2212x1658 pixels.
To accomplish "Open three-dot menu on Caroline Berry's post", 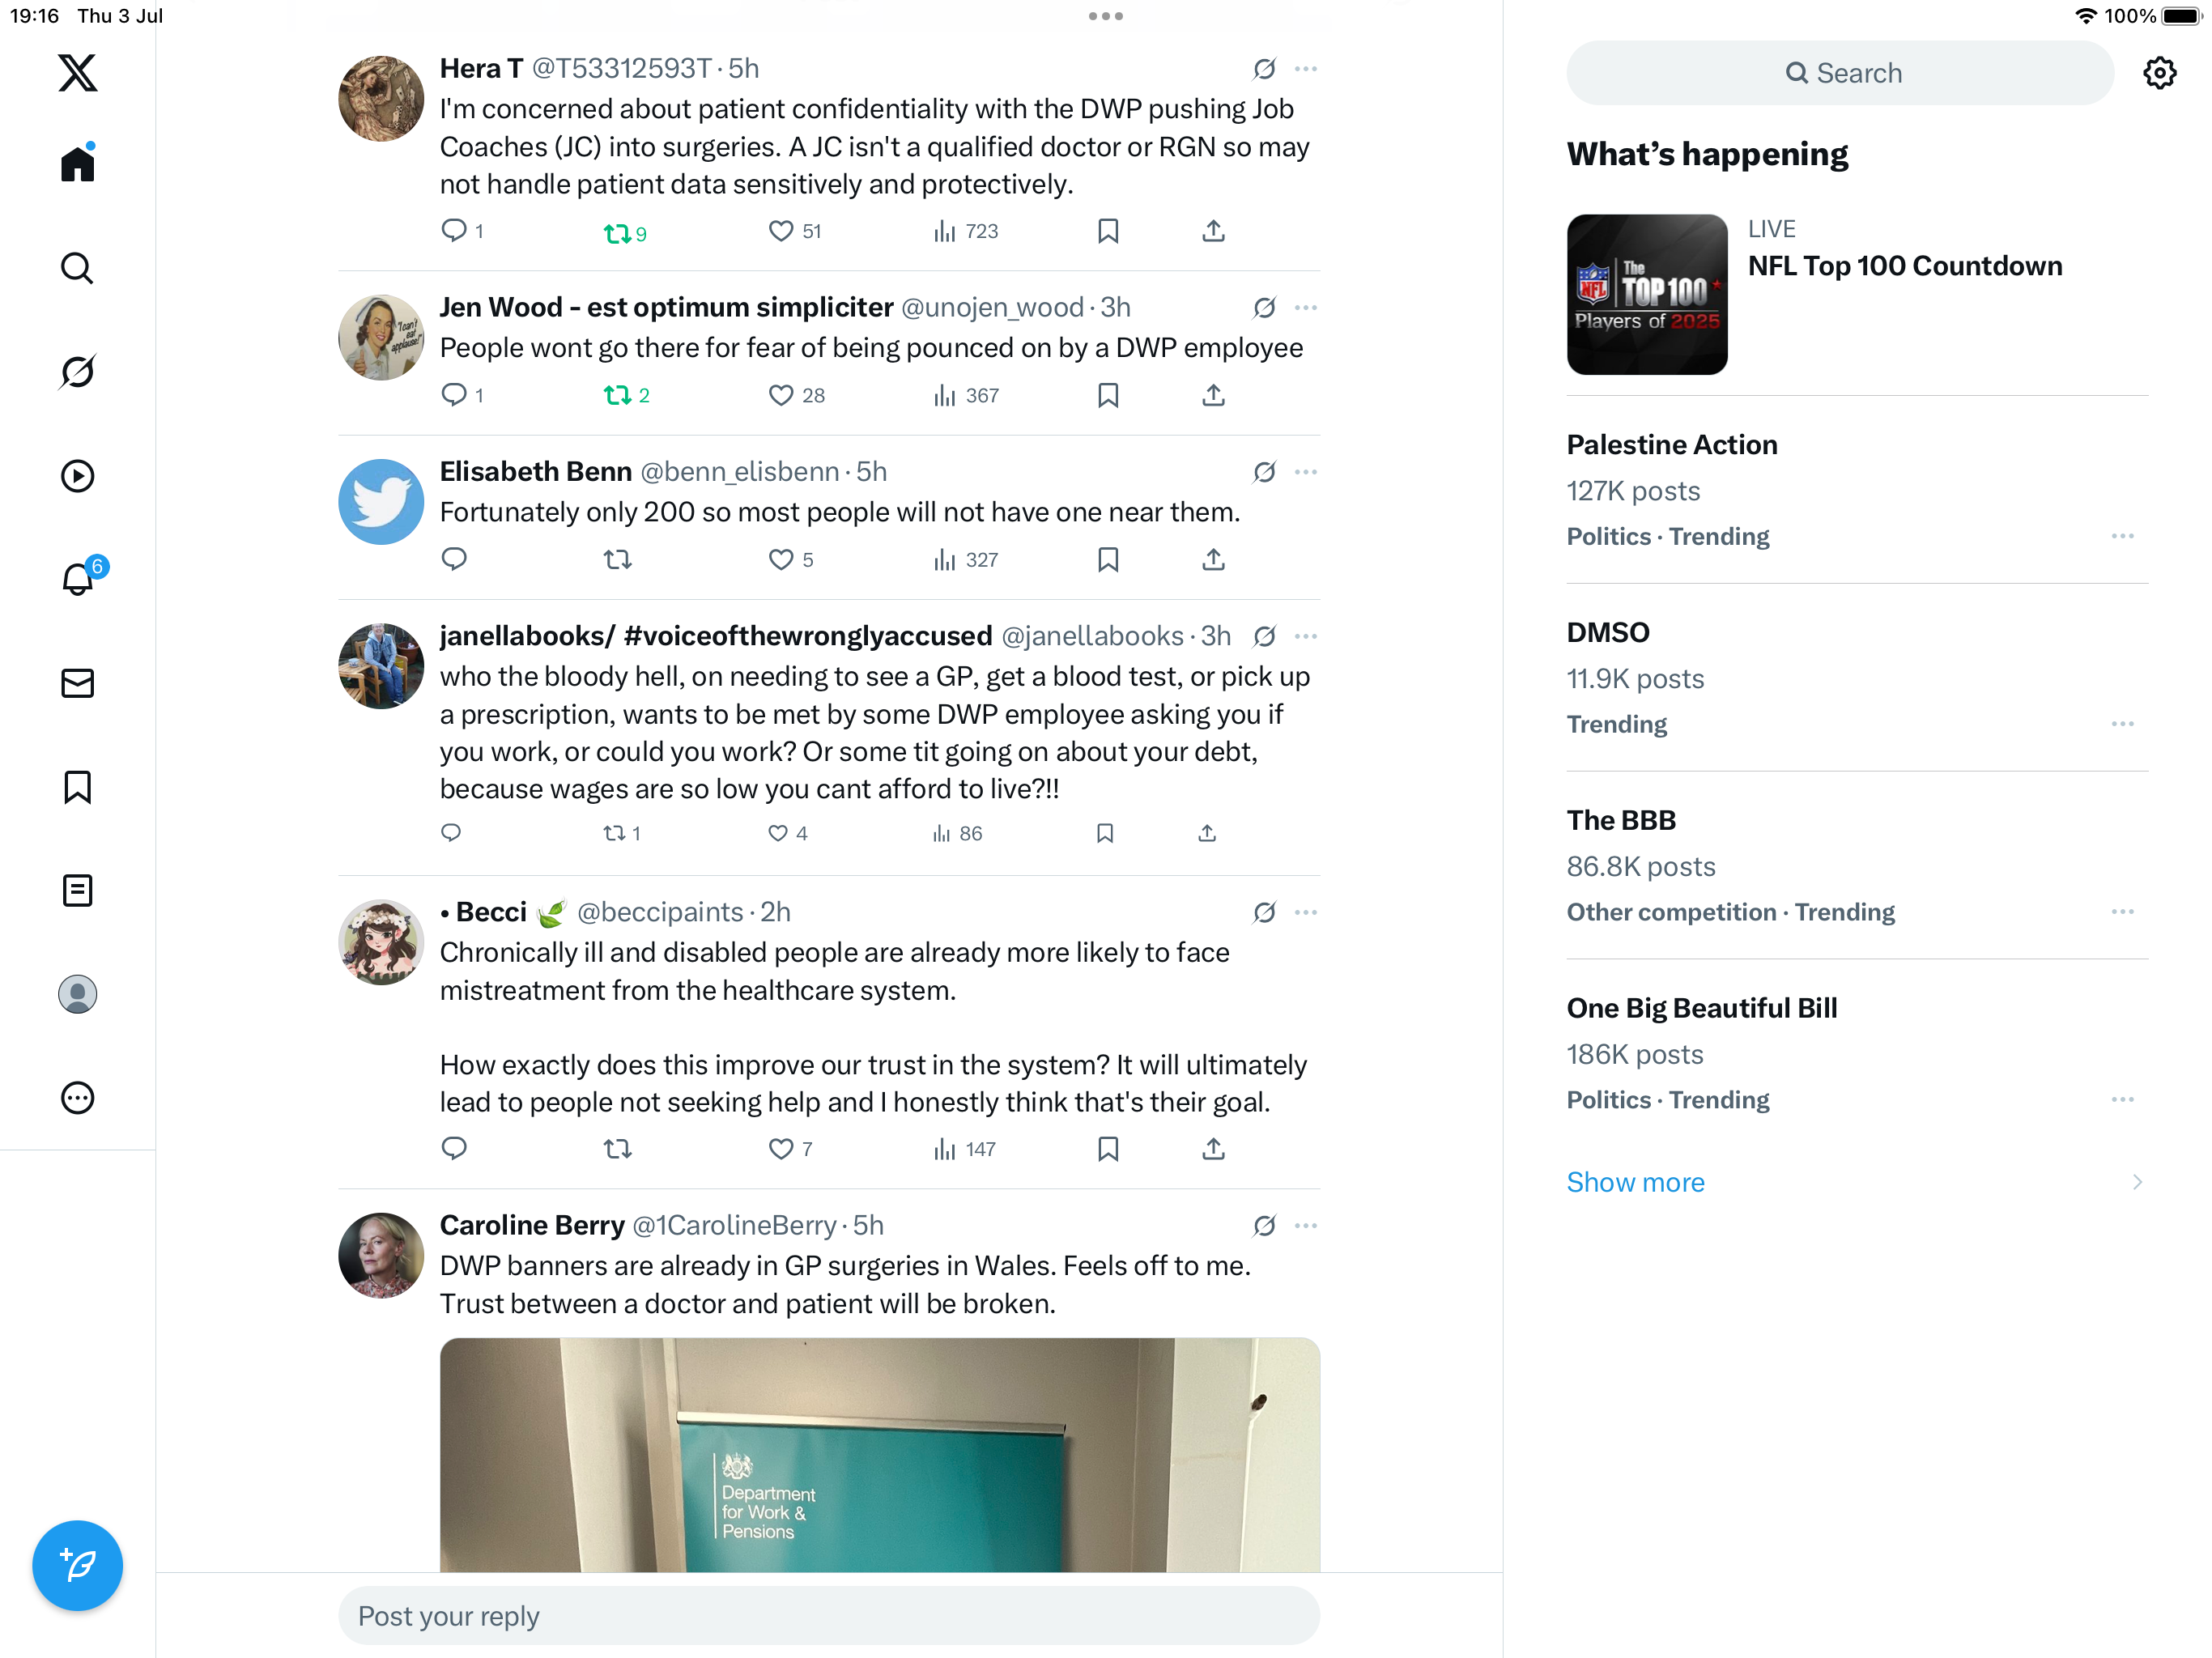I will coord(1305,1225).
